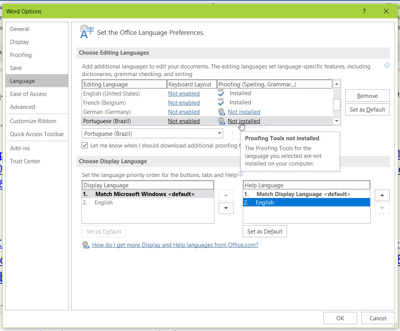
Task: Click the Help question mark in title bar
Action: click(364, 11)
